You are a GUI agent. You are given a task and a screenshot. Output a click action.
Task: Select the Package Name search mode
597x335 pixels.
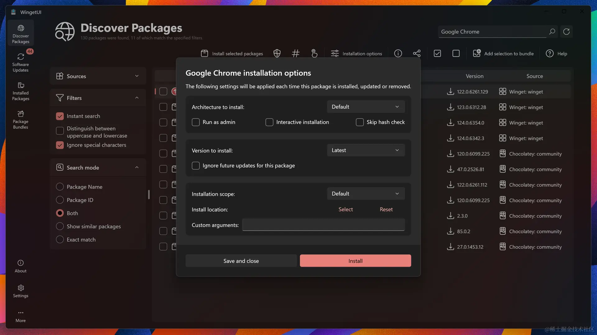pos(60,187)
